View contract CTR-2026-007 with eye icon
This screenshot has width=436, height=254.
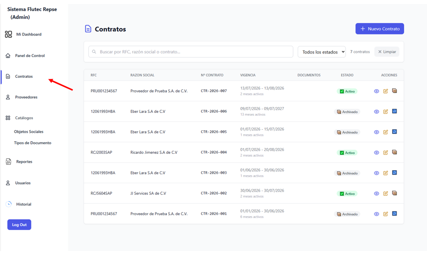tap(377, 91)
